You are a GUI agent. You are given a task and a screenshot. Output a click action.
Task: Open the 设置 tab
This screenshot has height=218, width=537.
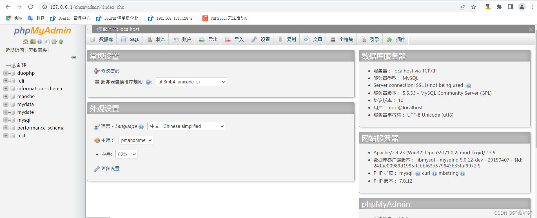(x=261, y=39)
